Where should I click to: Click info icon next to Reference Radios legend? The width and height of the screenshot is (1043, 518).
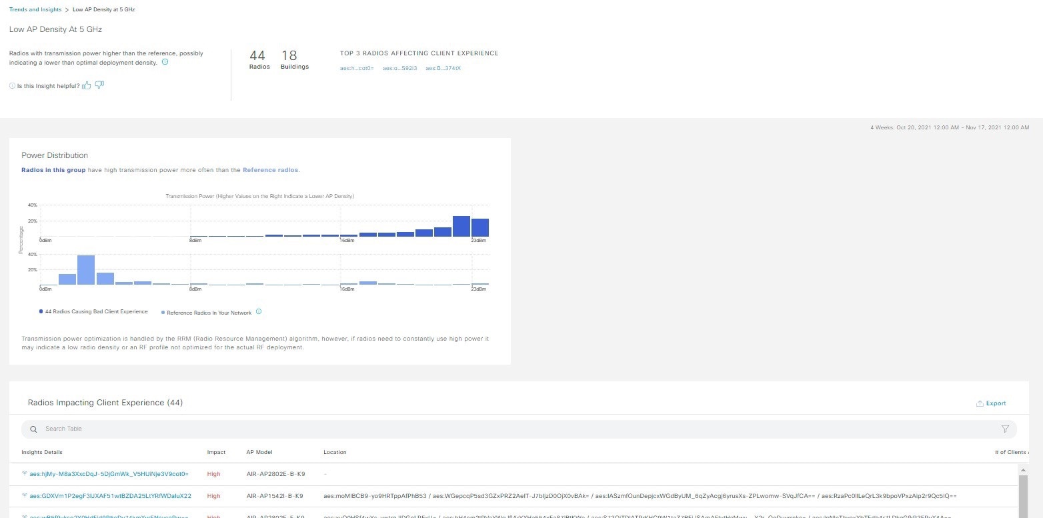coord(259,311)
